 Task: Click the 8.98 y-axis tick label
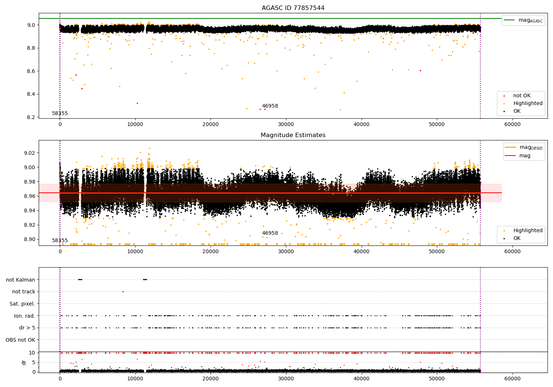click(29, 182)
